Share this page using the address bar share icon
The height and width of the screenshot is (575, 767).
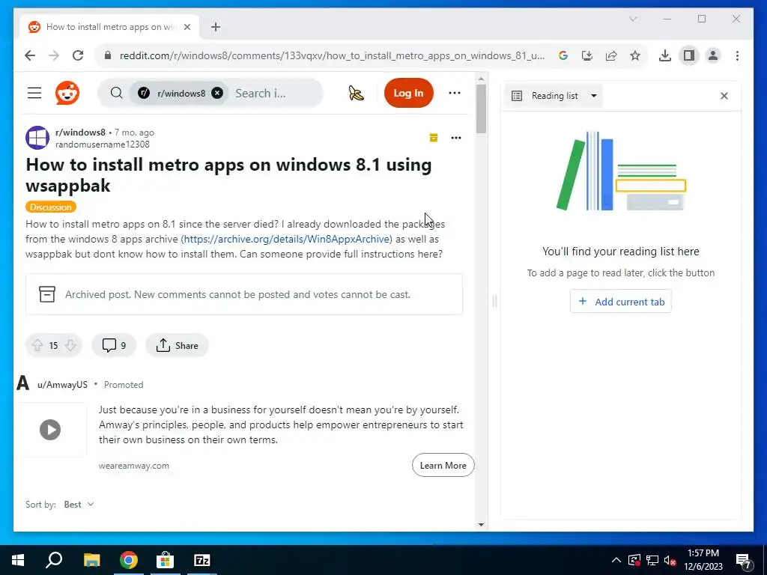click(x=611, y=55)
